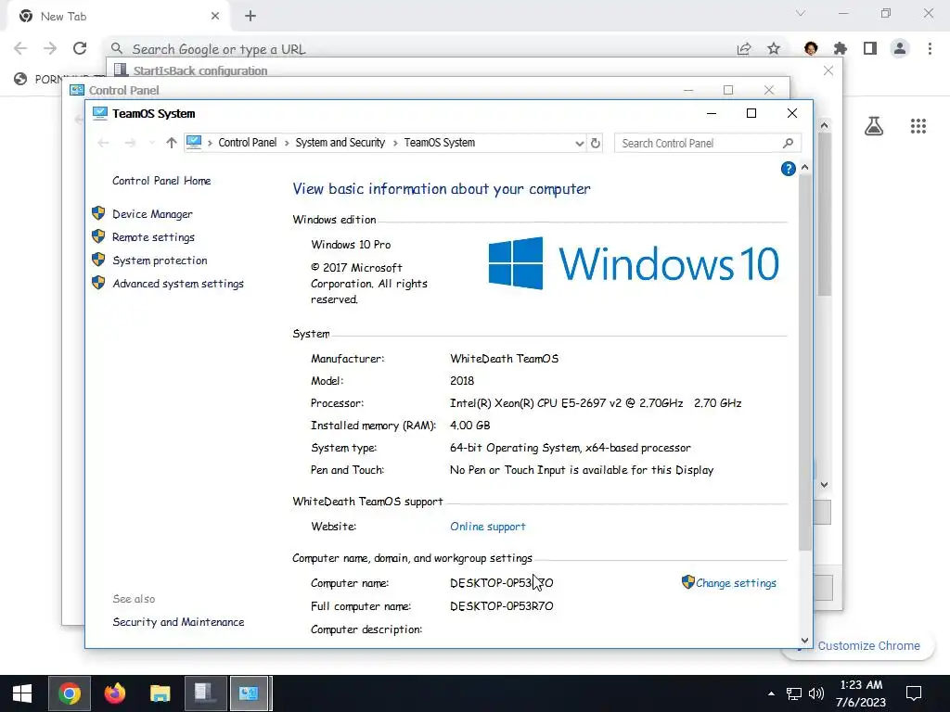Click the search magnifier in Control Panel
This screenshot has width=950, height=712.
tap(788, 143)
